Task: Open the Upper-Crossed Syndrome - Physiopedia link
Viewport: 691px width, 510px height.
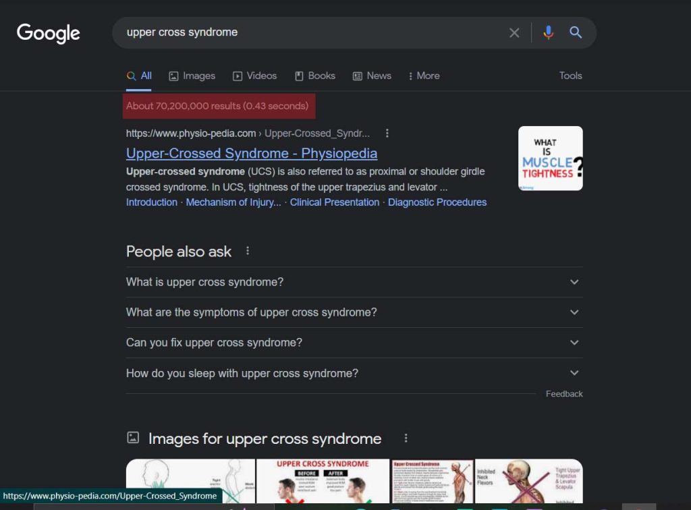Action: coord(252,153)
